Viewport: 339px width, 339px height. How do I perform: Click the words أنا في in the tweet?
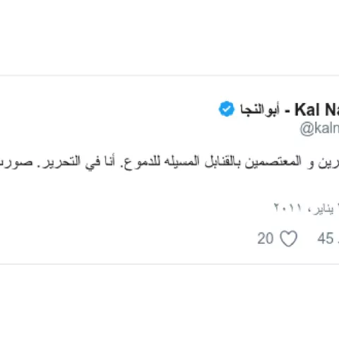click(100, 162)
